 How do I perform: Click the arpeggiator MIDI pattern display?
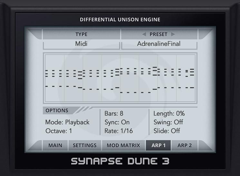(x=120, y=78)
